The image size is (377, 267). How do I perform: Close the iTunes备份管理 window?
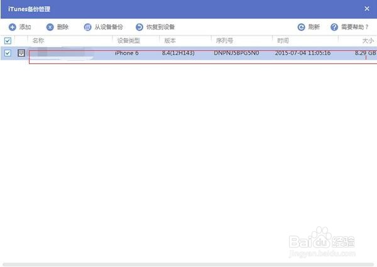[367, 9]
